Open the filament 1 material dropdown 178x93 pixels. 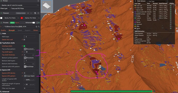point(10,18)
